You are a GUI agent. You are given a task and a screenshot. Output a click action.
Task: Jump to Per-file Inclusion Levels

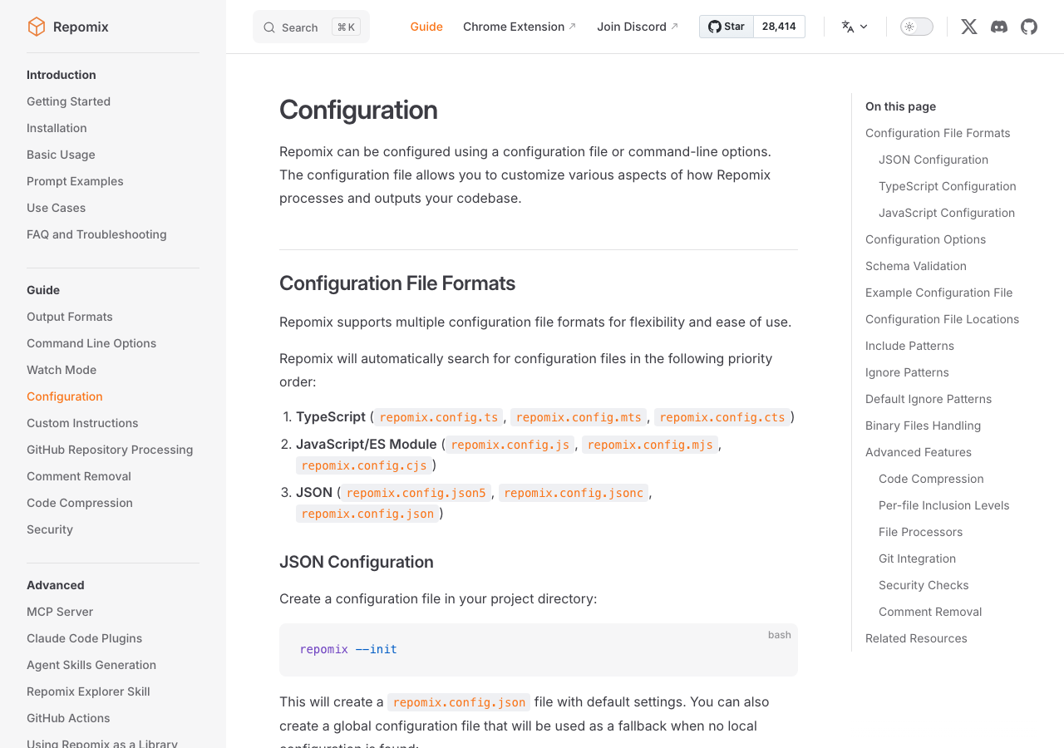tap(943, 505)
